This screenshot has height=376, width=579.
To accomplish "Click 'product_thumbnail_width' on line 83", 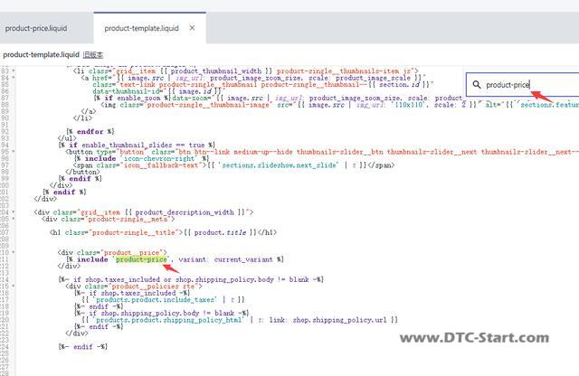I will coord(216,70).
